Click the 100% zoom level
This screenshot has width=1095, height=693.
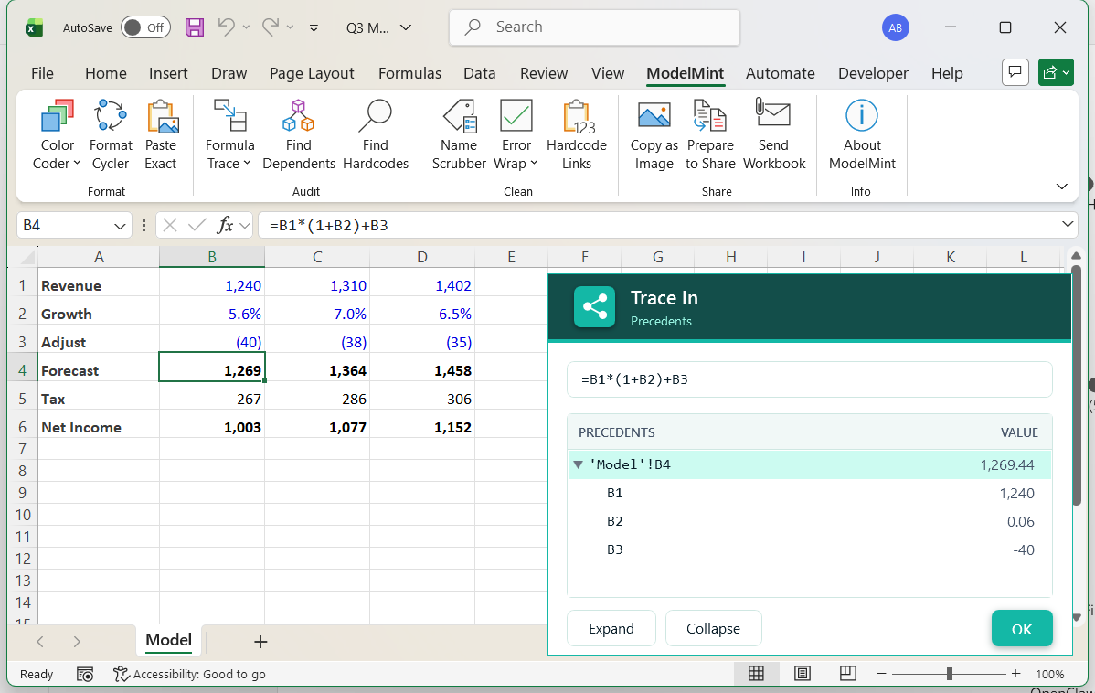click(1049, 674)
